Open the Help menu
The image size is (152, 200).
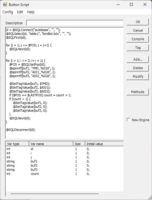pyautogui.click(x=31, y=12)
